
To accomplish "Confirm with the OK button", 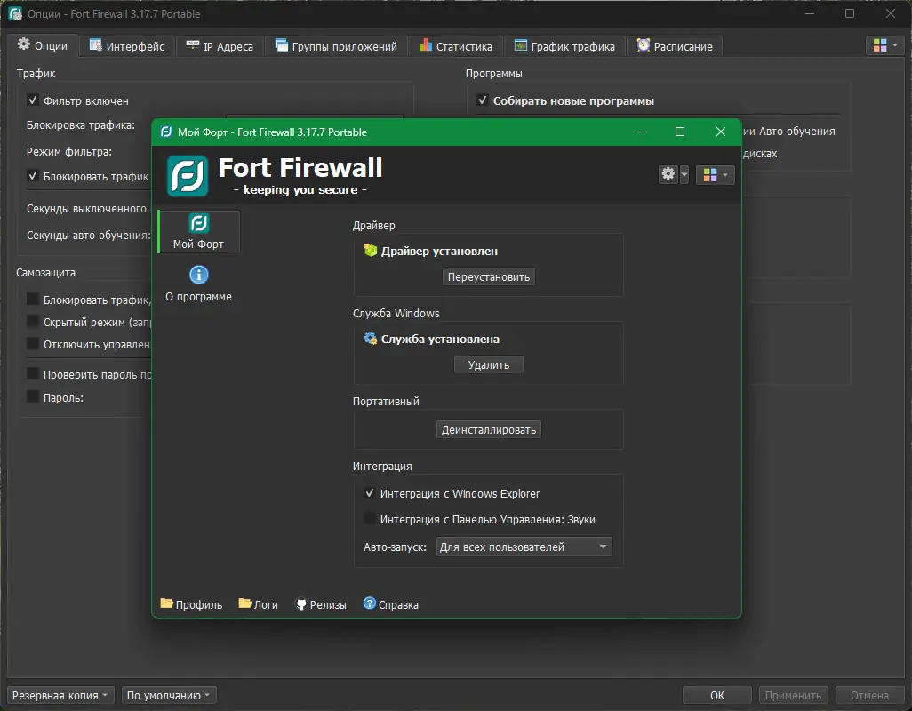I will 717,695.
